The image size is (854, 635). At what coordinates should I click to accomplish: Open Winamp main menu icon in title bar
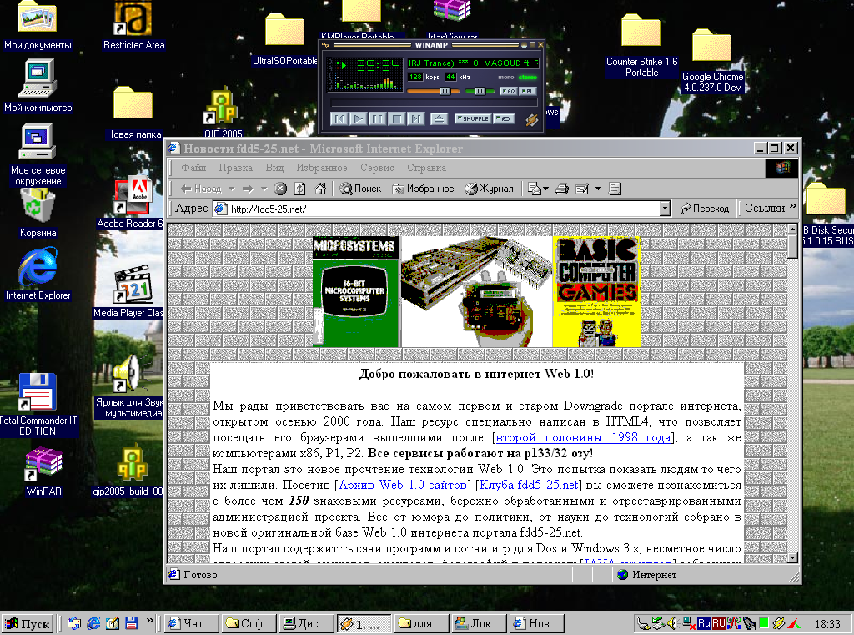tap(326, 45)
